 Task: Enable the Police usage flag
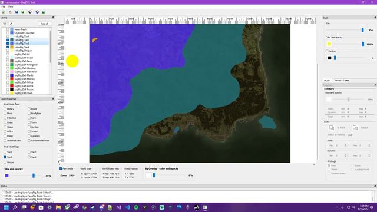click(x=29, y=109)
